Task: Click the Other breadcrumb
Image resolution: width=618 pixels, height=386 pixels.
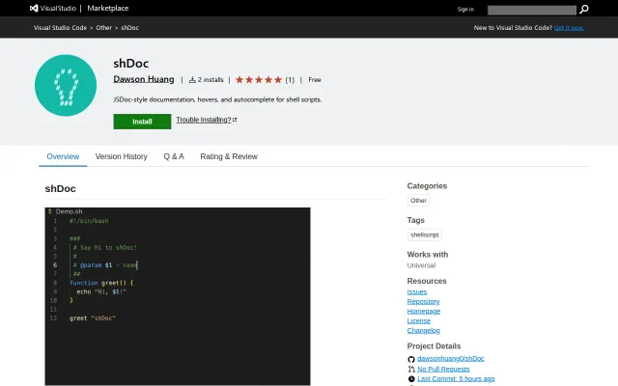Action: click(104, 28)
